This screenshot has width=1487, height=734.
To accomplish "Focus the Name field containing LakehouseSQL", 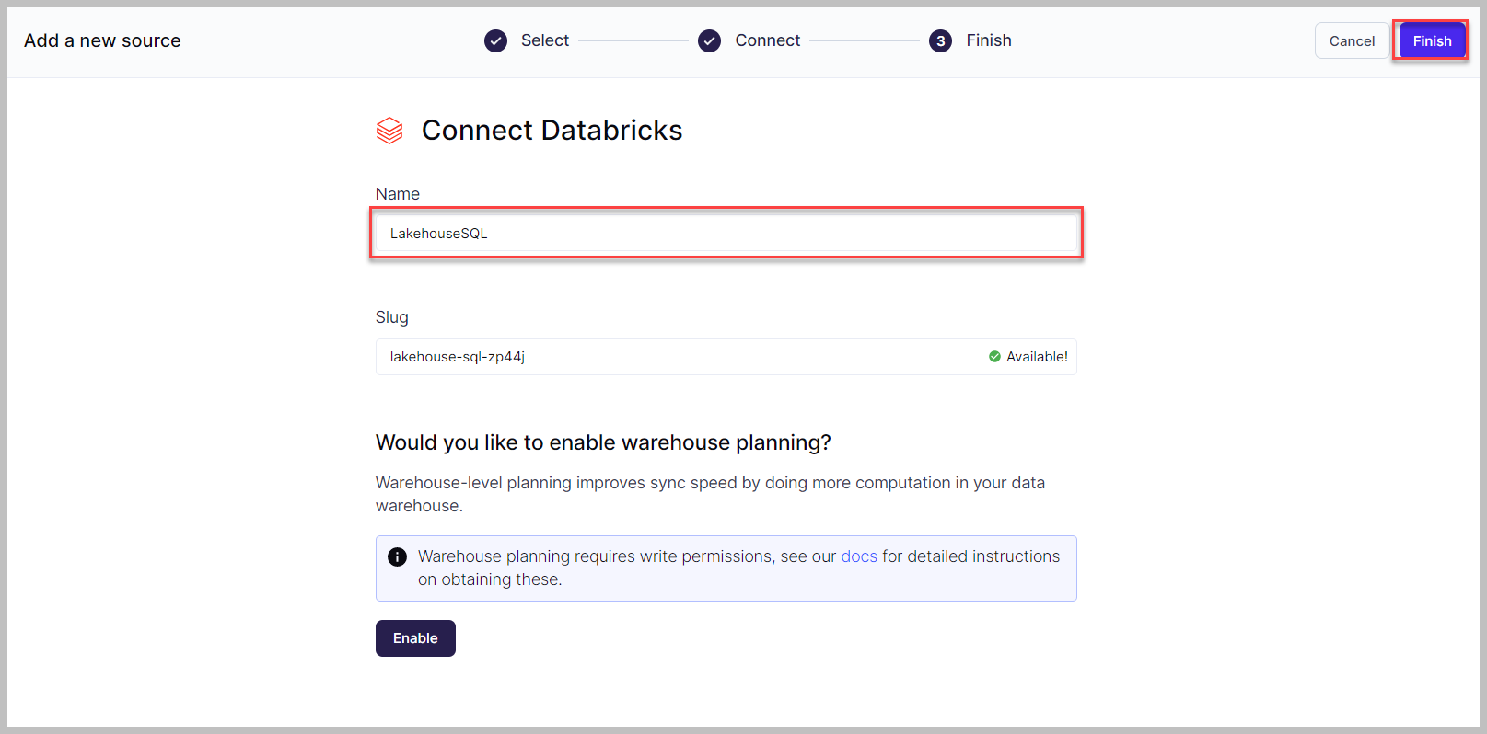I will point(726,234).
